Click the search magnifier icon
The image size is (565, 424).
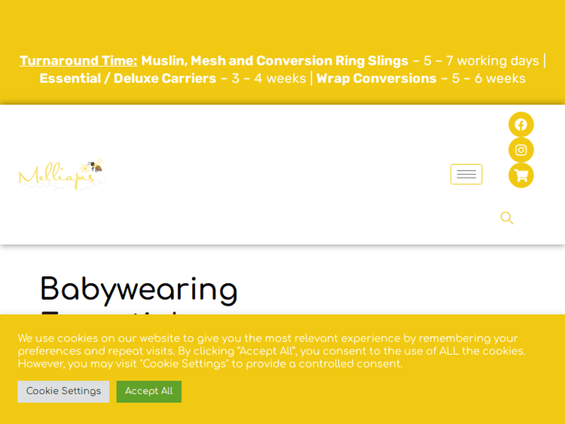point(507,218)
